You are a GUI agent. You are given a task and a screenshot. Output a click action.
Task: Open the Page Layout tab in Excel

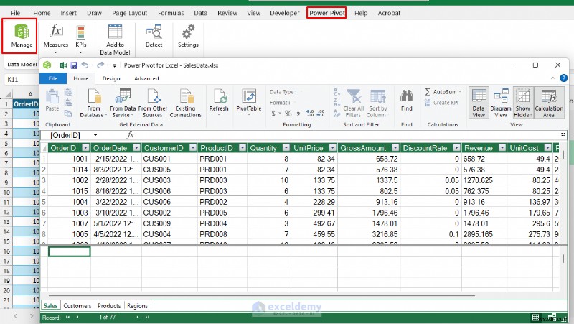click(129, 13)
